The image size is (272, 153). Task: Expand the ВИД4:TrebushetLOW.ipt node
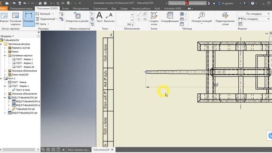(x=5, y=113)
